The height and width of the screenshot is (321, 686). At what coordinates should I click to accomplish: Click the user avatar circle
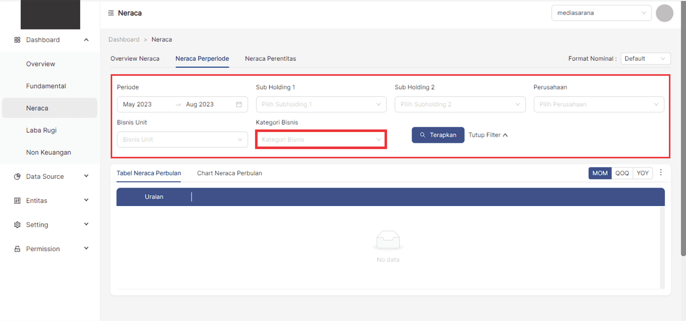point(664,13)
